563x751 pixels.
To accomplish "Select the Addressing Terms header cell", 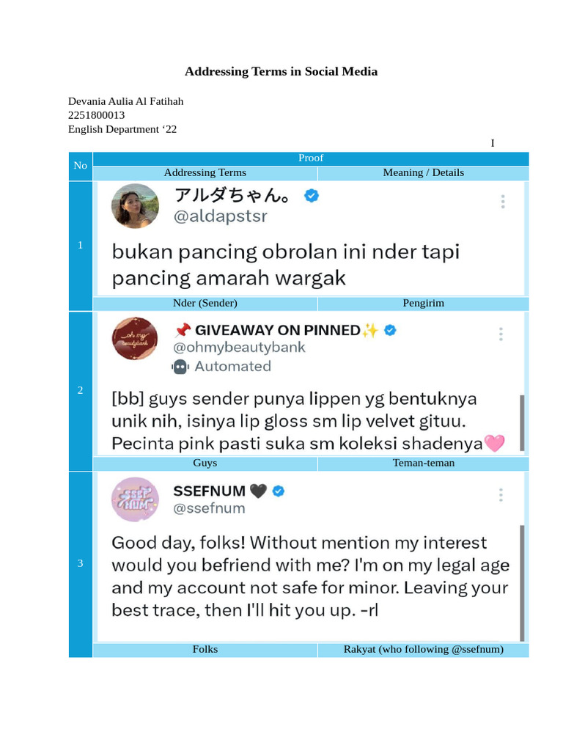I will point(205,173).
